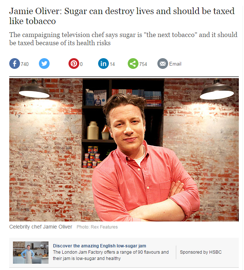
Task: Pin article with Pinterest icon
Action: 74,64
